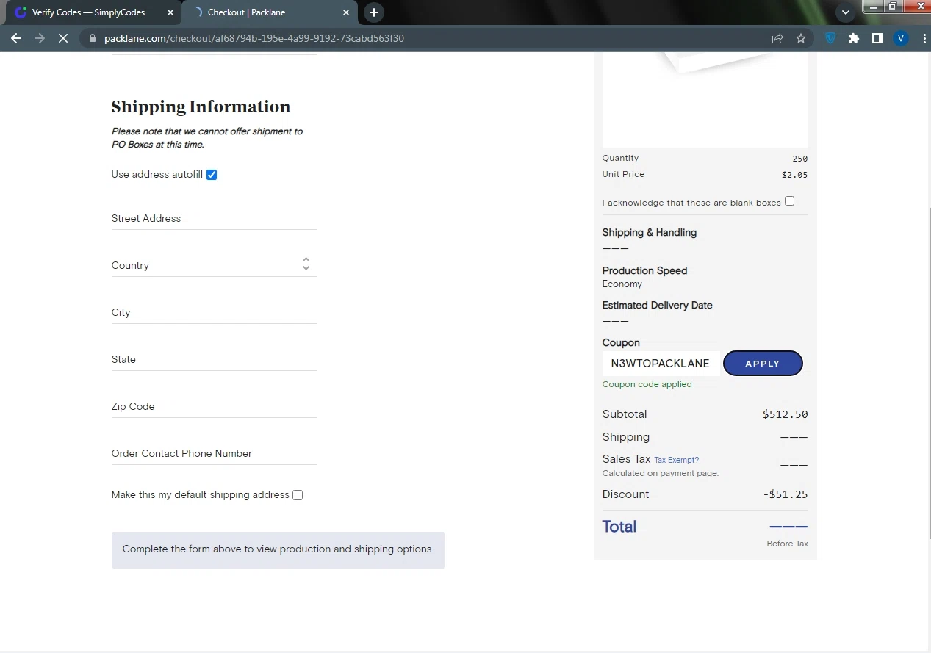Click the 'Complete the form above' notice
The image size is (931, 653).
[x=278, y=549]
